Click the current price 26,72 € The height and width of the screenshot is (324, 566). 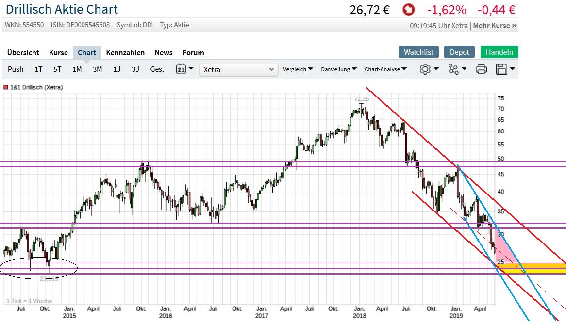click(x=369, y=10)
